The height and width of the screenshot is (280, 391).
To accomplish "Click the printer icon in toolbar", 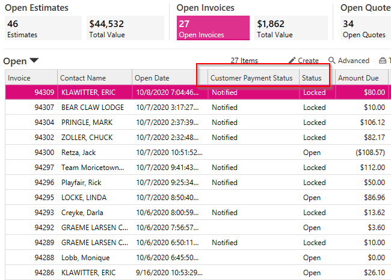I will pos(383,61).
